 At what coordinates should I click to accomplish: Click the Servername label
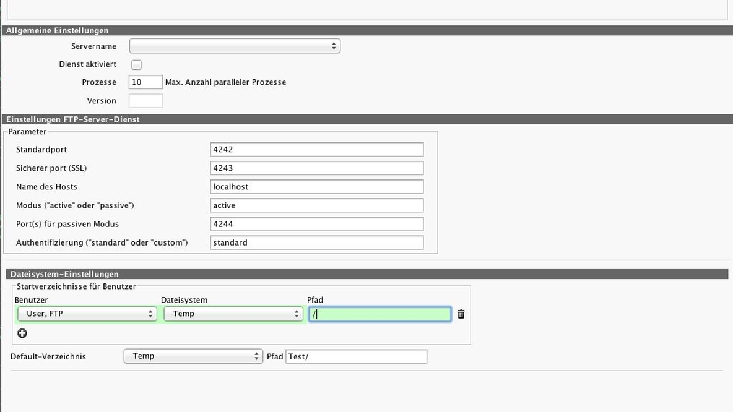tap(94, 46)
